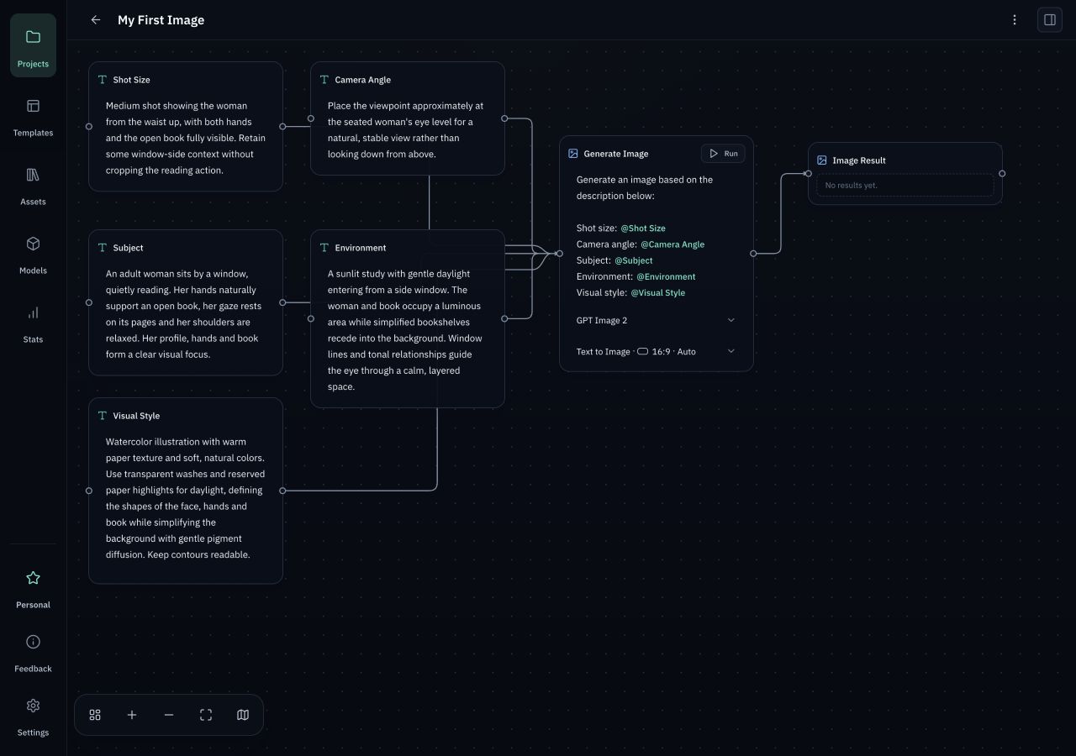Click the text icon on Shot Size node
This screenshot has width=1076, height=756.
pyautogui.click(x=103, y=80)
